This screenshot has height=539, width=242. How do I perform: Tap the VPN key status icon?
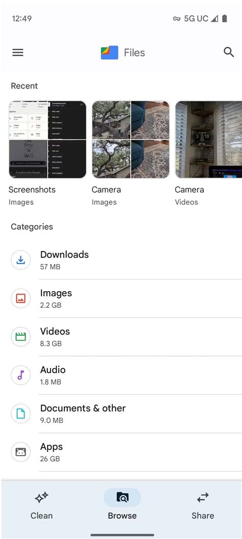coord(177,18)
